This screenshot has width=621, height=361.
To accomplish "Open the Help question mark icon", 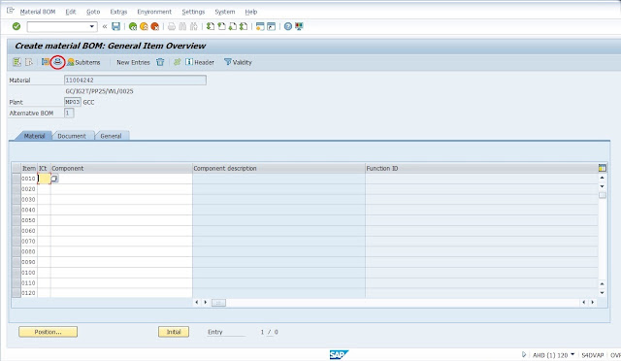I will pos(288,26).
